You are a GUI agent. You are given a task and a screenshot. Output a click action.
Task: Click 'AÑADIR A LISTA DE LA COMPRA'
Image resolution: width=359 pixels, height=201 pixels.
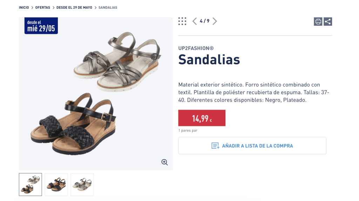click(252, 146)
